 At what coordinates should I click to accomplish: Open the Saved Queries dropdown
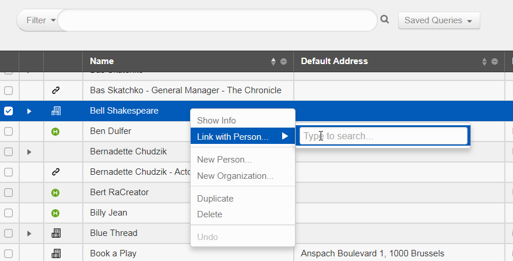(x=438, y=20)
